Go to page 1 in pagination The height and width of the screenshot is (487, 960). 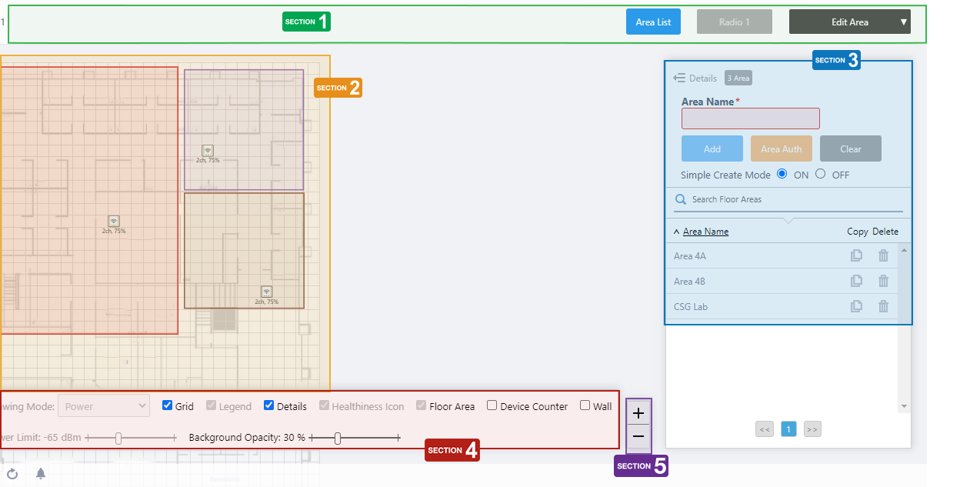pos(788,429)
